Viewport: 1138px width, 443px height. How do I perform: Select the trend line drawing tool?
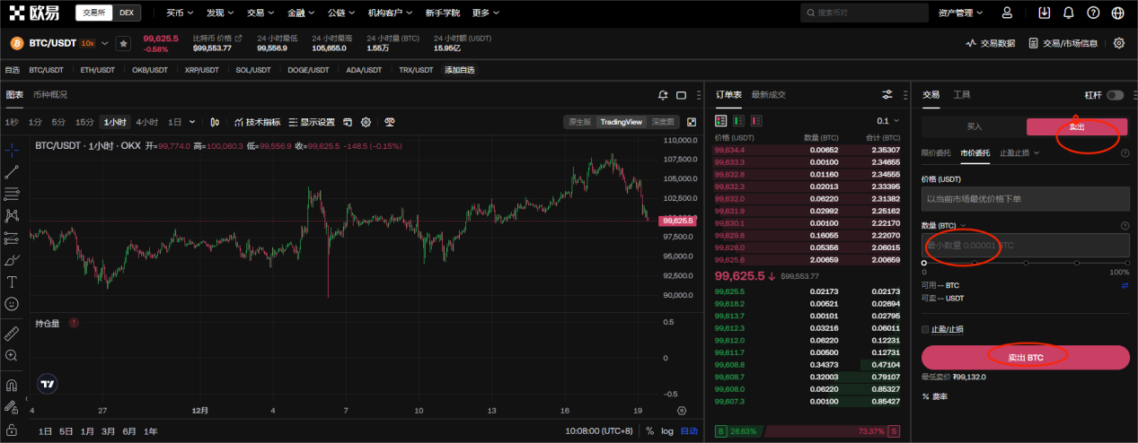[12, 171]
